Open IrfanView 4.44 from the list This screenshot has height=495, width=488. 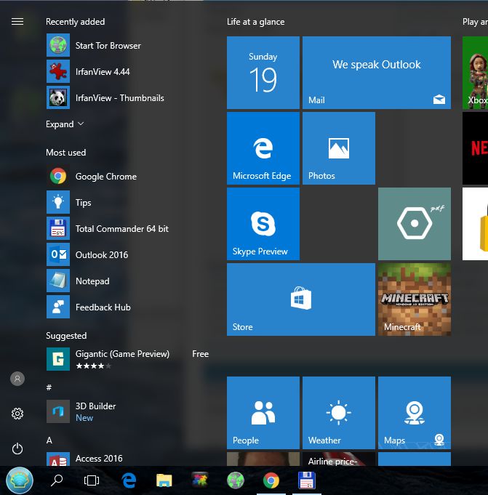102,72
